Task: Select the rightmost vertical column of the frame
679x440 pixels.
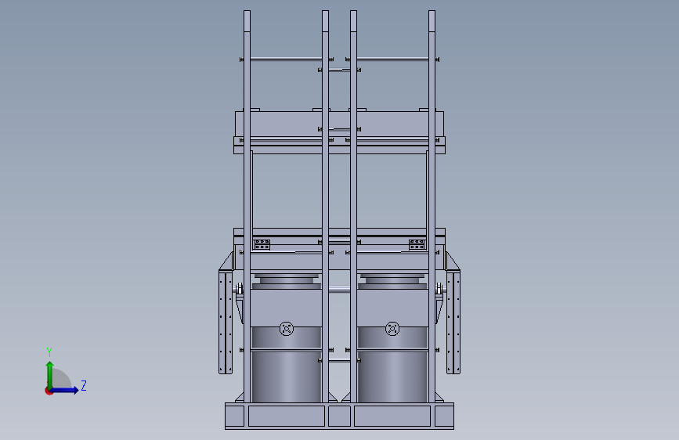Action: point(432,207)
